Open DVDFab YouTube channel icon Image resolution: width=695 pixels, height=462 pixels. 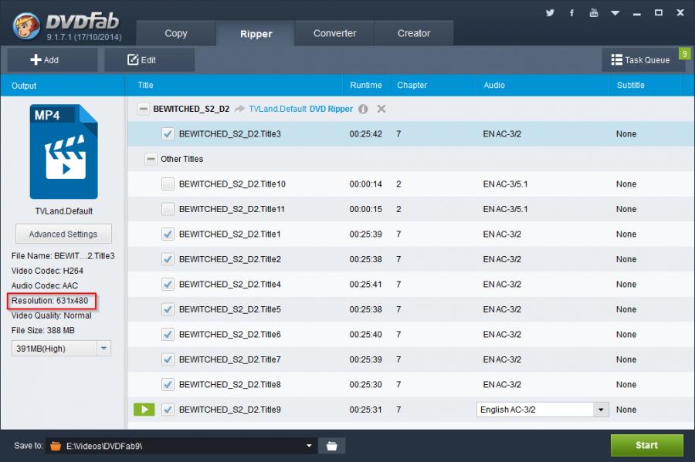click(594, 13)
